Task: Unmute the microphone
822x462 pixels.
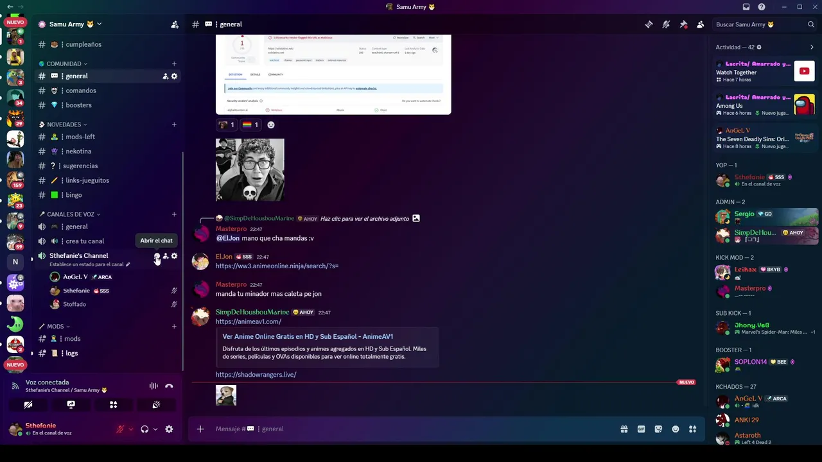Action: click(120, 429)
